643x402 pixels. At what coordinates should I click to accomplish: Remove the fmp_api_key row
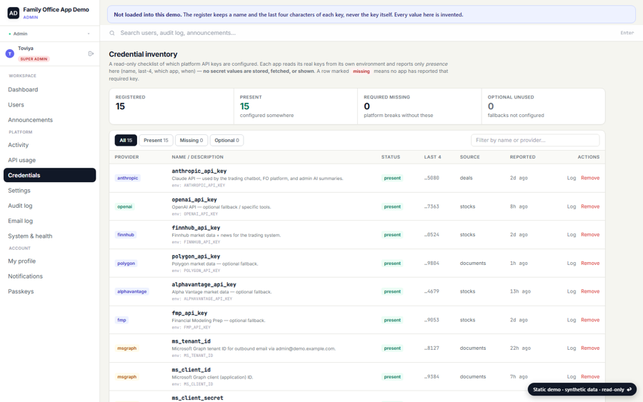590,320
